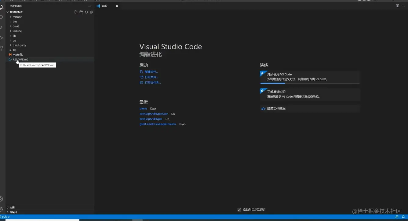The height and width of the screenshot is (221, 408).
Task: Open editor more actions ellipsis
Action: [404, 6]
